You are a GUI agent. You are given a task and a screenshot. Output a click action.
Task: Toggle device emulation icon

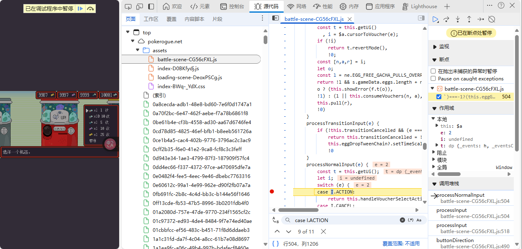140,7
